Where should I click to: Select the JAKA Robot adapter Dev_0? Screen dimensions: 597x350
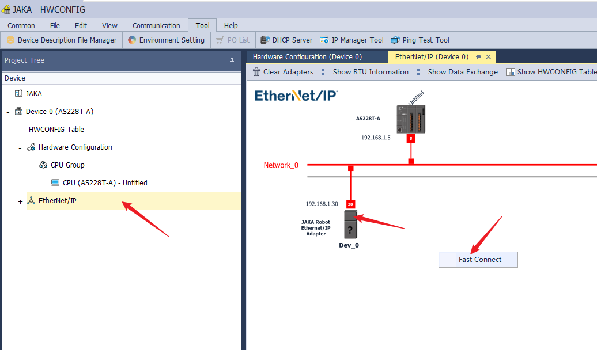point(350,225)
